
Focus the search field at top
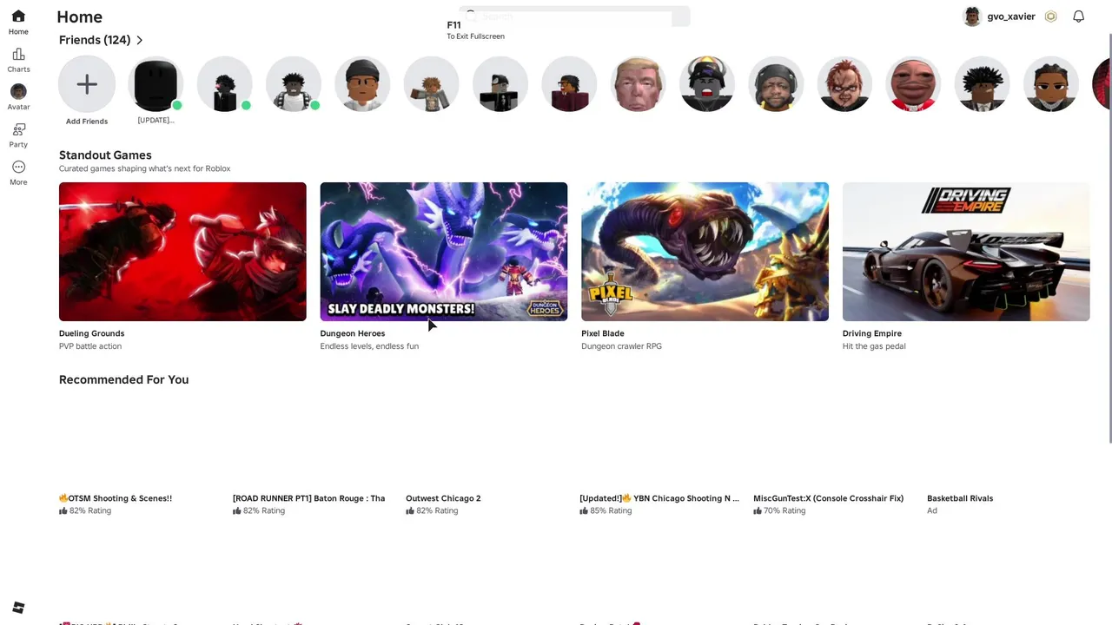point(574,16)
